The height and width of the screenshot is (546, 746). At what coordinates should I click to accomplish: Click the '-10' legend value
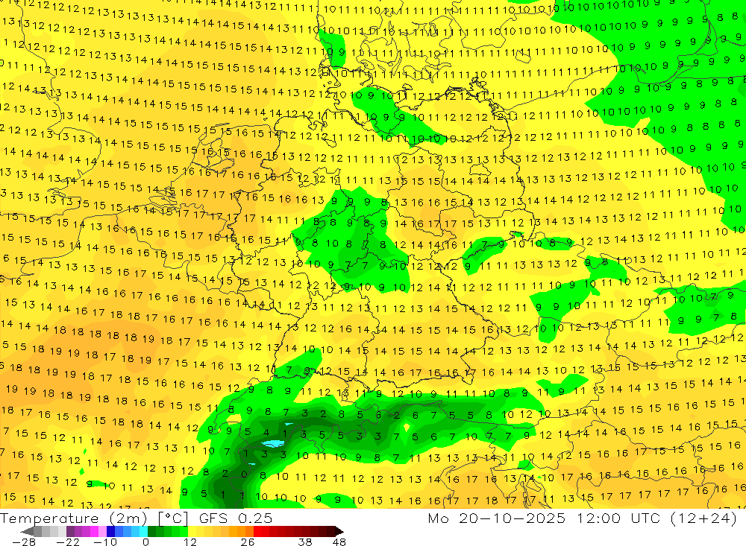click(104, 542)
